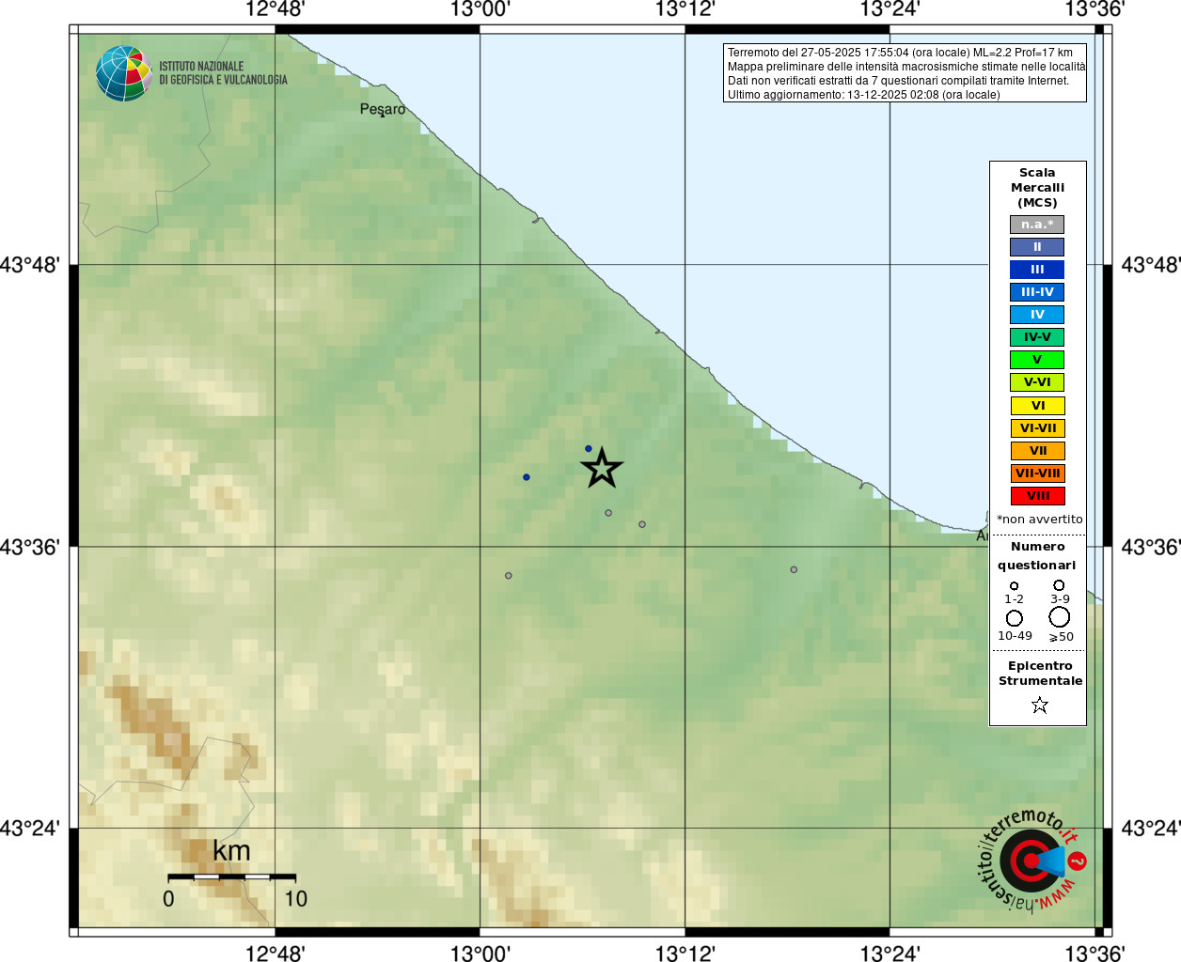Click the III intensity legend swatch

[x=1037, y=270]
